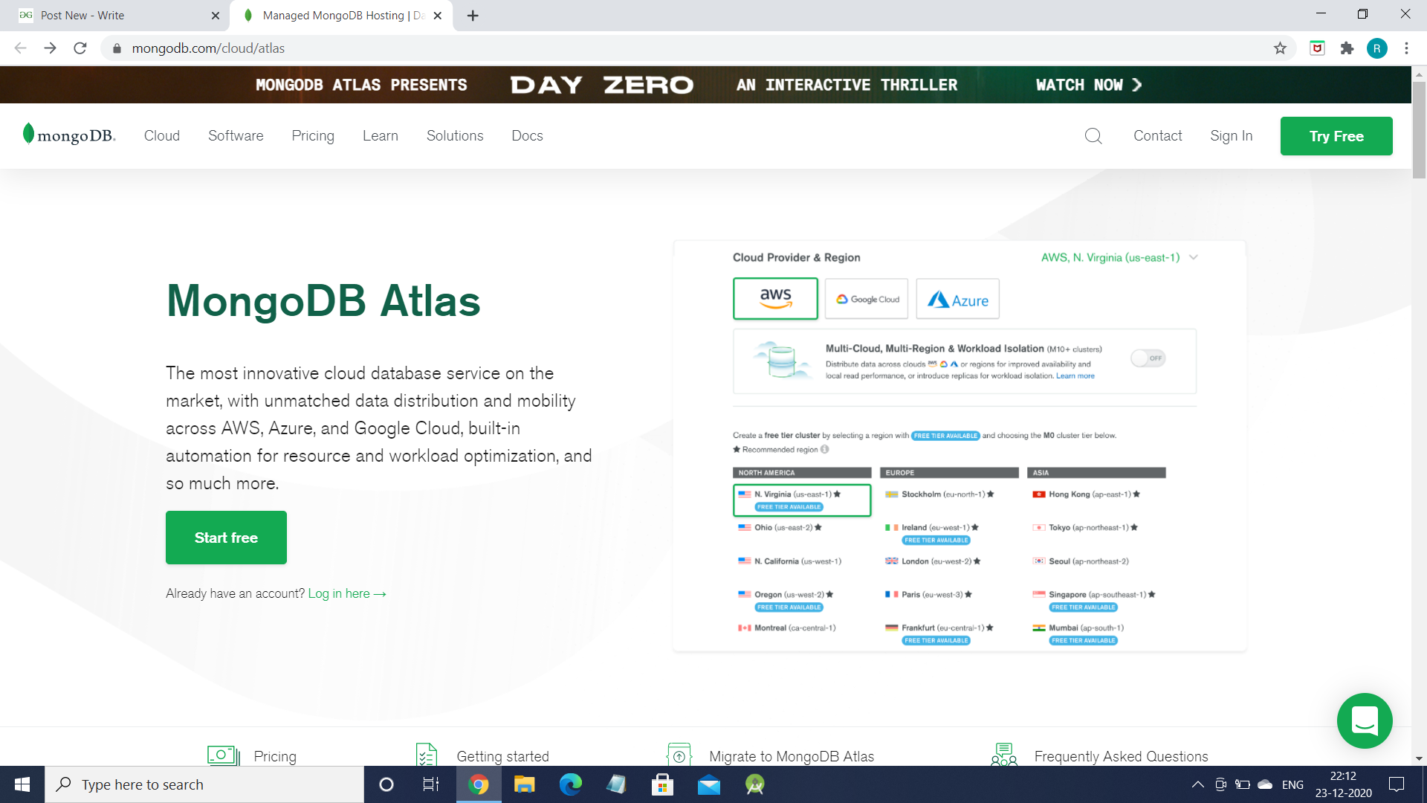Open the Chrome profile avatar R
Image resolution: width=1427 pixels, height=803 pixels.
coord(1376,48)
